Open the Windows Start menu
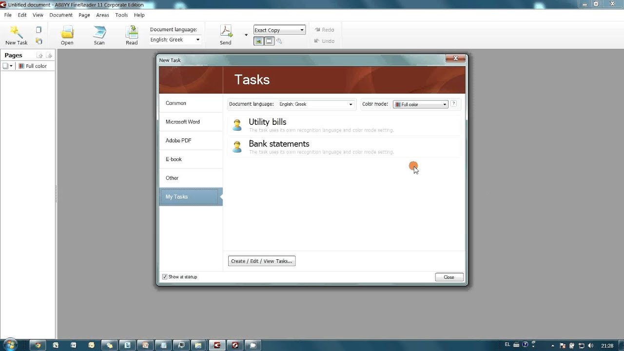The width and height of the screenshot is (624, 351). click(11, 345)
